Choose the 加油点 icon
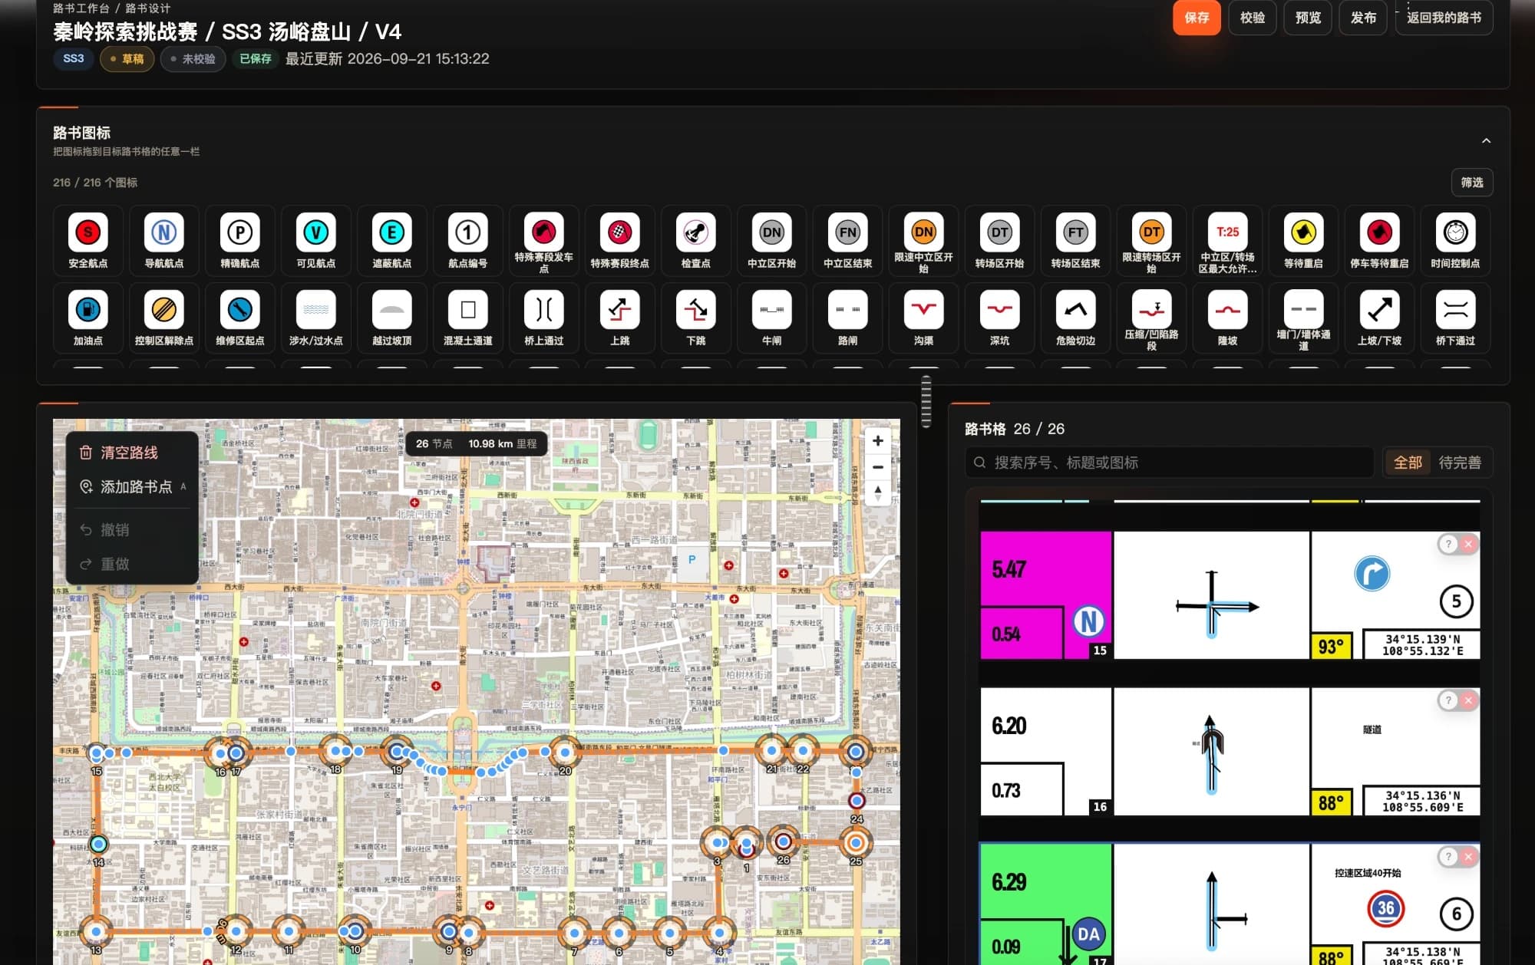 pos(87,318)
